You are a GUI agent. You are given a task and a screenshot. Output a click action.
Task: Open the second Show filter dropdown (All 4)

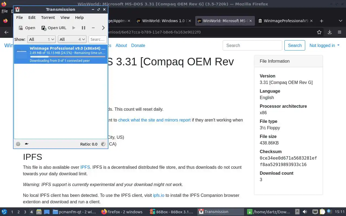pyautogui.click(x=72, y=39)
